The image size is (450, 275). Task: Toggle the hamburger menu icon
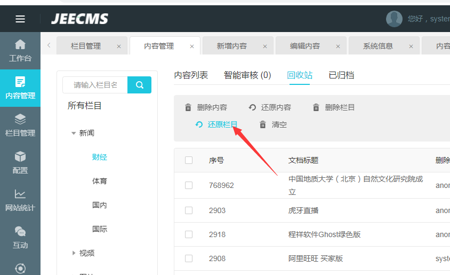(20, 19)
